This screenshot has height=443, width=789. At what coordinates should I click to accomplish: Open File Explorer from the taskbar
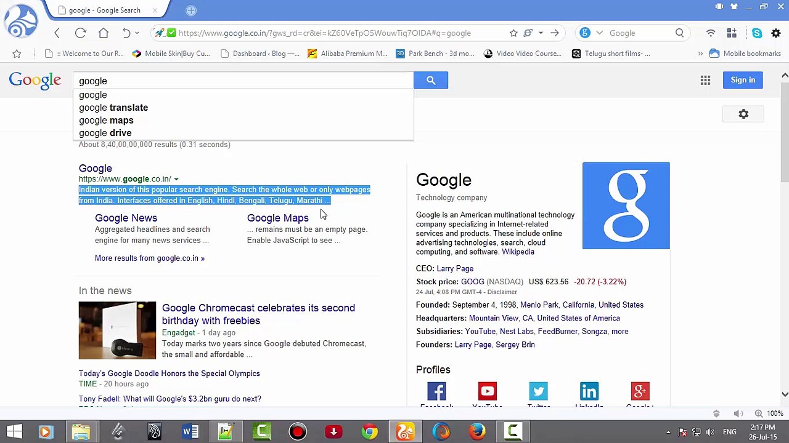click(81, 431)
